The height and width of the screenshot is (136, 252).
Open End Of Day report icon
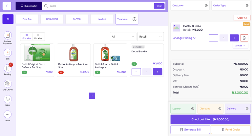point(8,84)
